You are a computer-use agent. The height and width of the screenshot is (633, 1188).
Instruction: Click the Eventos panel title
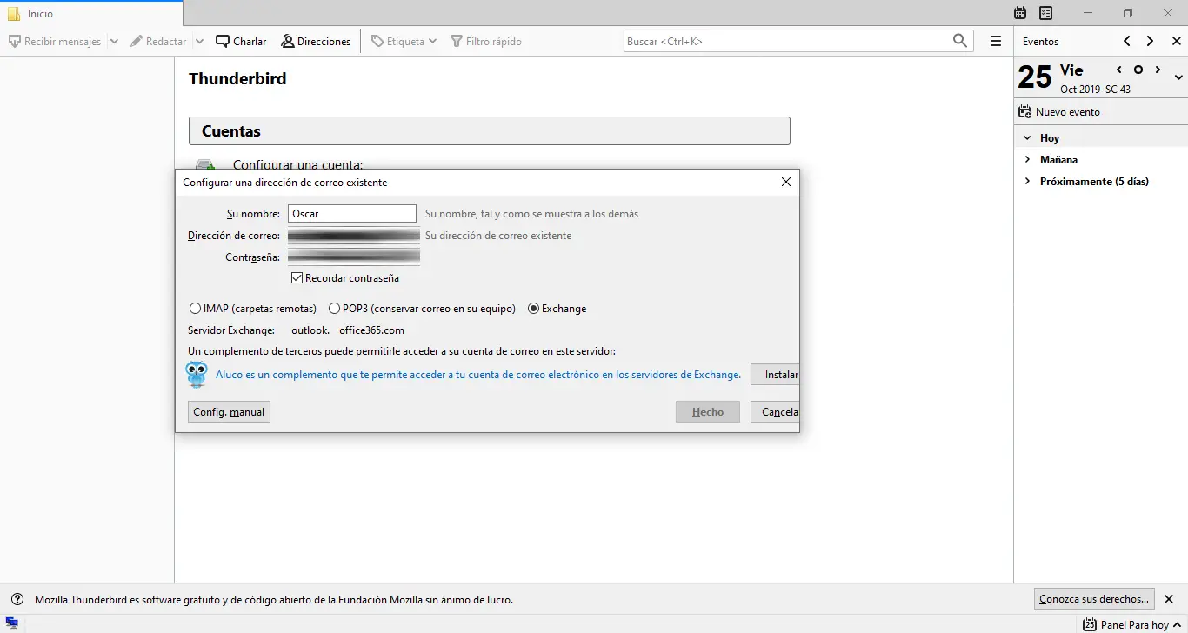click(1040, 42)
